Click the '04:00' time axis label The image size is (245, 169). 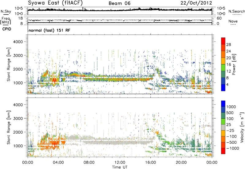tap(58, 163)
